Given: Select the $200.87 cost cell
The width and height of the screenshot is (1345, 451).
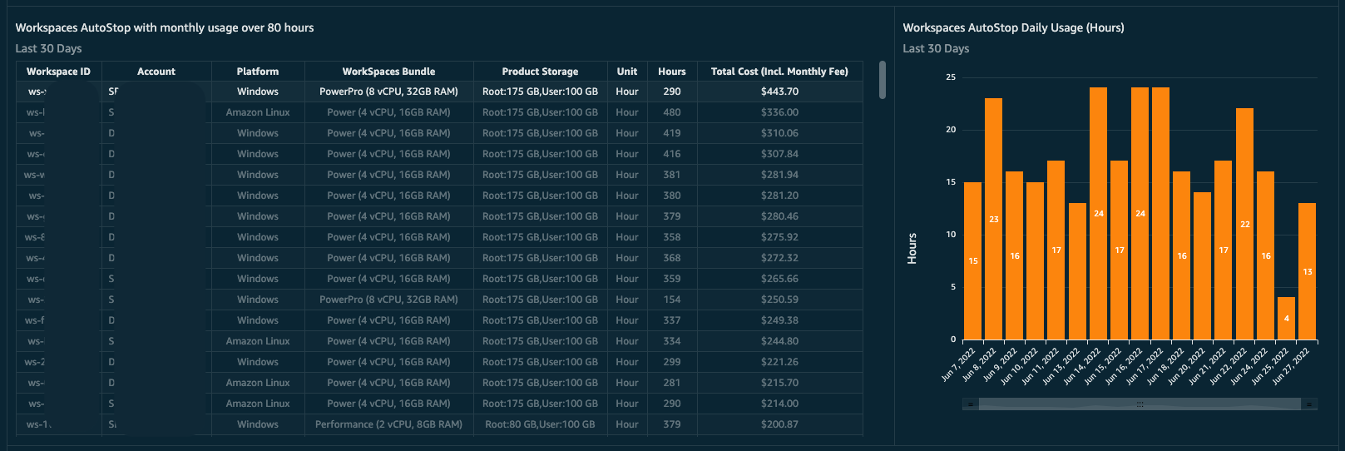Looking at the screenshot, I should [779, 424].
